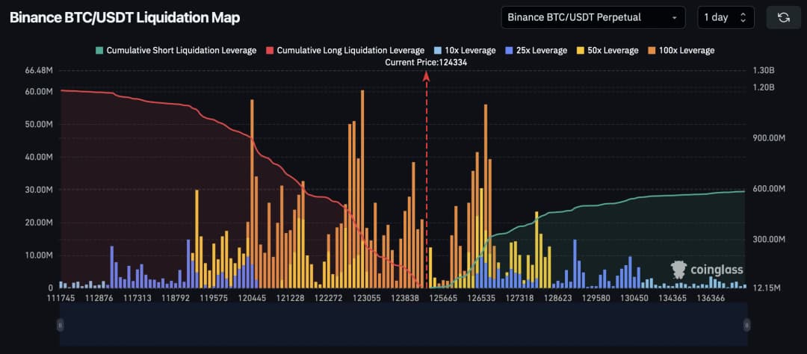The height and width of the screenshot is (354, 807).
Task: Click the zoom range bar below chart
Action: (x=403, y=325)
